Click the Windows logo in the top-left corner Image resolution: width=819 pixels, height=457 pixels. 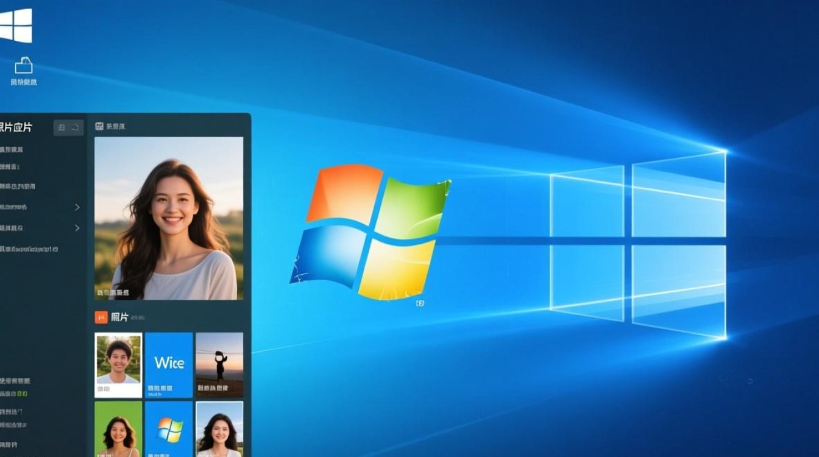tap(16, 26)
